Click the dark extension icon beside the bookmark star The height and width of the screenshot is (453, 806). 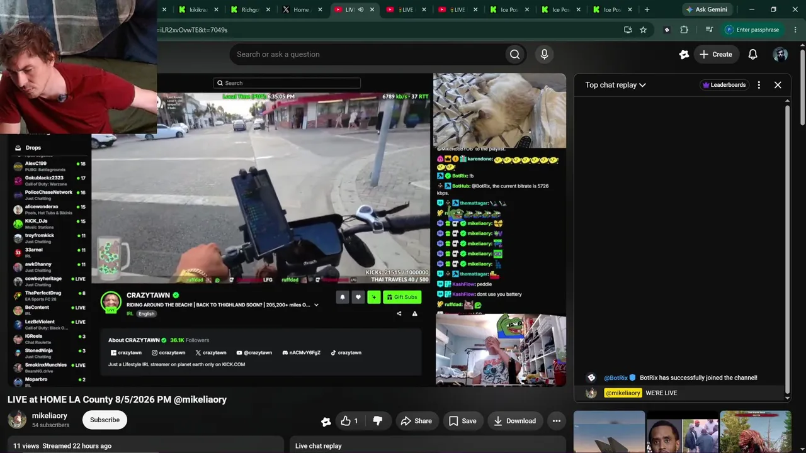pos(667,30)
